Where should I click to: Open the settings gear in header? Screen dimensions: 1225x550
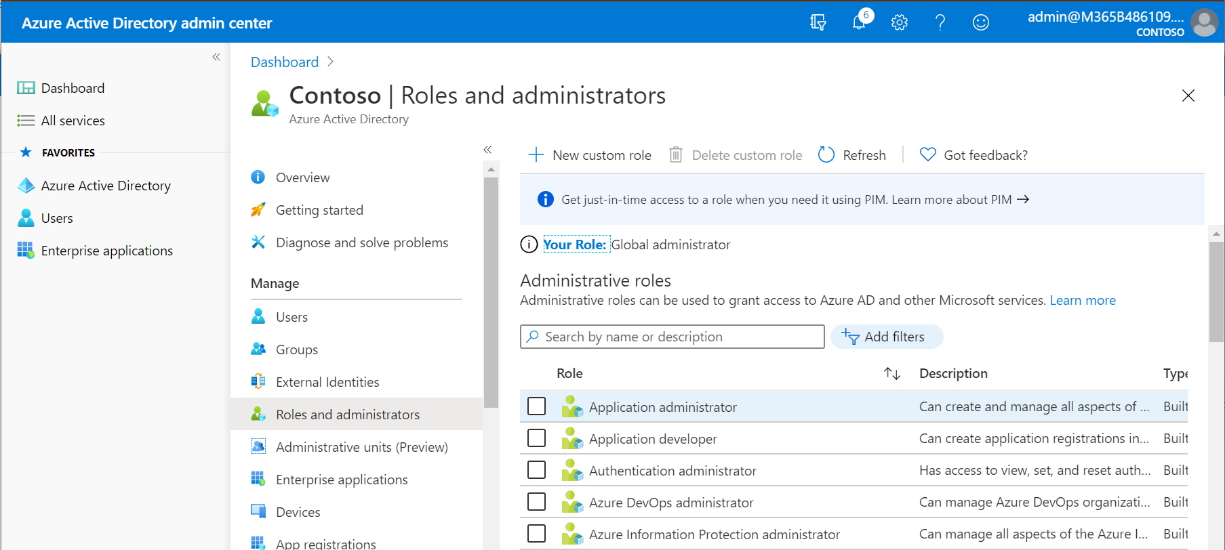pyautogui.click(x=900, y=22)
